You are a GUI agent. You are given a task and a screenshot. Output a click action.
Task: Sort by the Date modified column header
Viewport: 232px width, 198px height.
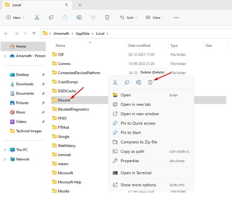tap(139, 46)
